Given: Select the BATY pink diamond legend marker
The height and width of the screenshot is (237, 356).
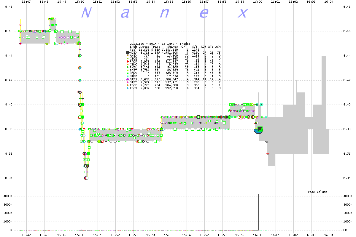Looking at the screenshot, I should tap(127, 82).
